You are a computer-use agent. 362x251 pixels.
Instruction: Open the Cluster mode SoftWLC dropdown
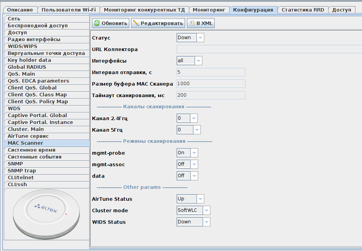pos(193,210)
